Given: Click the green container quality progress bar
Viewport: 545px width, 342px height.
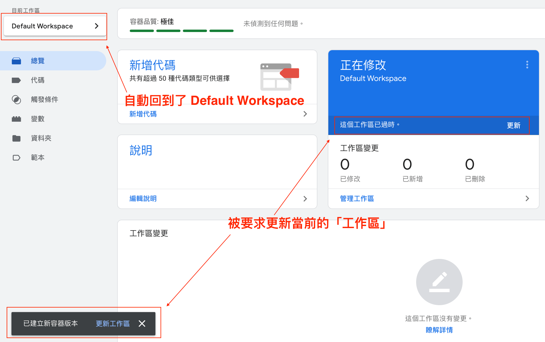Looking at the screenshot, I should pos(181,31).
